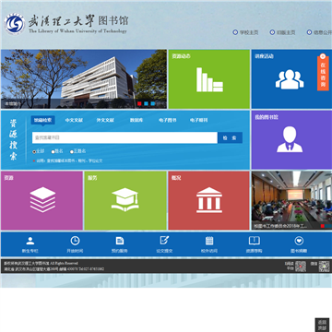Switch to the 馆藏检索 search tab
Screen dimensions: 332x332
42,120
